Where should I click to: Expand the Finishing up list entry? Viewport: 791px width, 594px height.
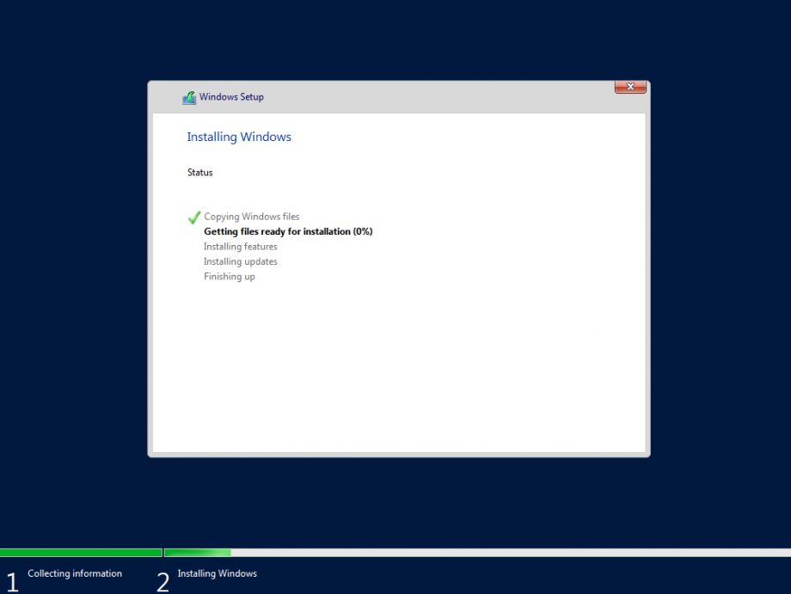tap(229, 276)
